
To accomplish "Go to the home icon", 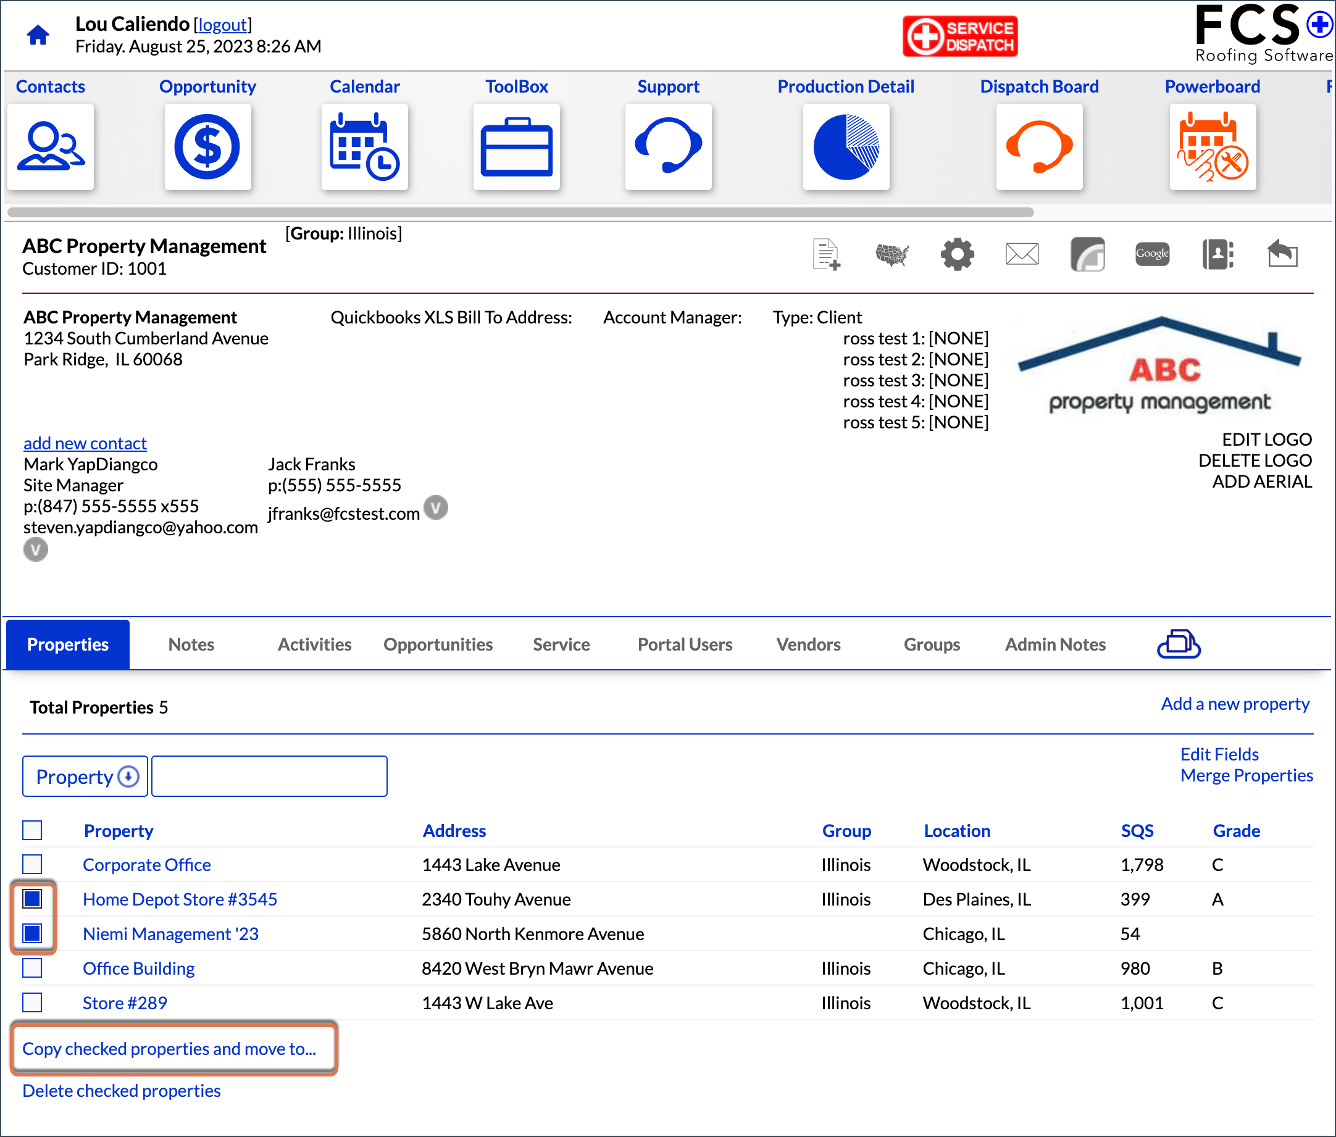I will [x=38, y=35].
